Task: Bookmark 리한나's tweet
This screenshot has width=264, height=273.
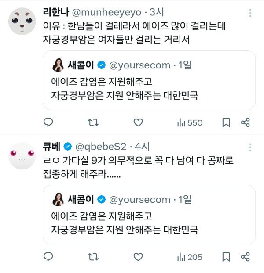Action: click(x=226, y=122)
